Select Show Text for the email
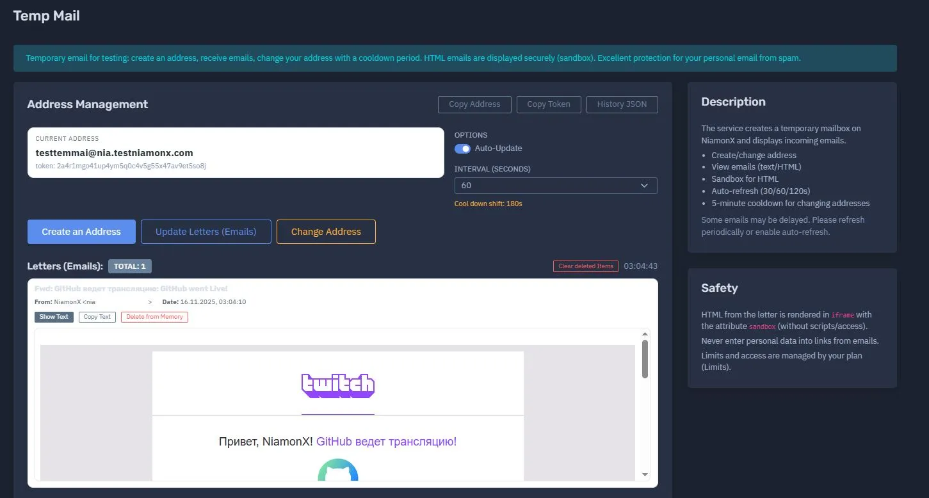929x498 pixels. click(x=54, y=317)
